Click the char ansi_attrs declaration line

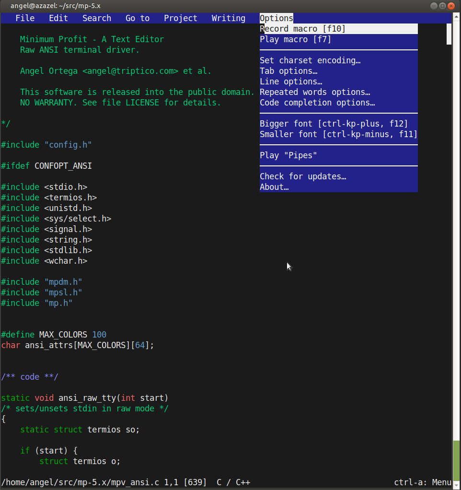point(78,345)
